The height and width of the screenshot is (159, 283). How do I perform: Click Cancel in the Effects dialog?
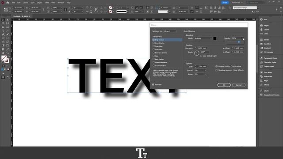coord(239,85)
